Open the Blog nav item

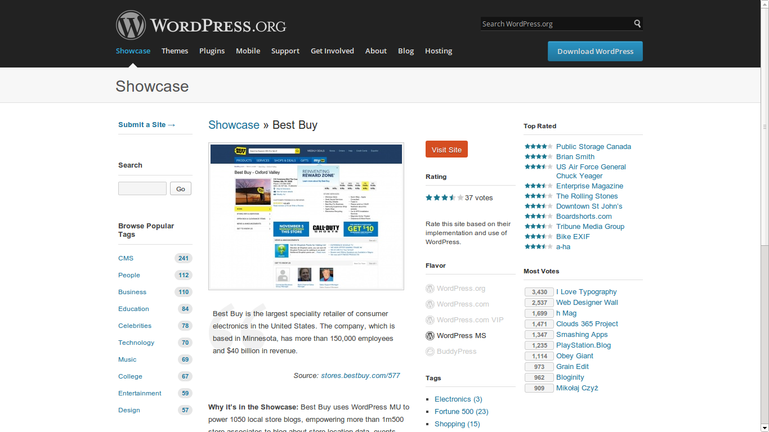pos(406,51)
